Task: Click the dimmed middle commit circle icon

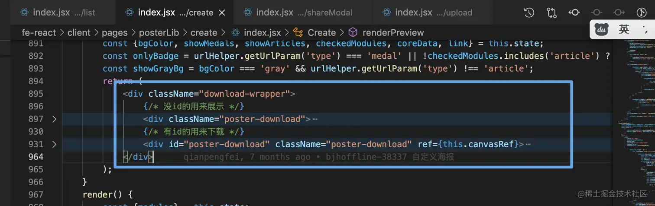Action: (597, 13)
